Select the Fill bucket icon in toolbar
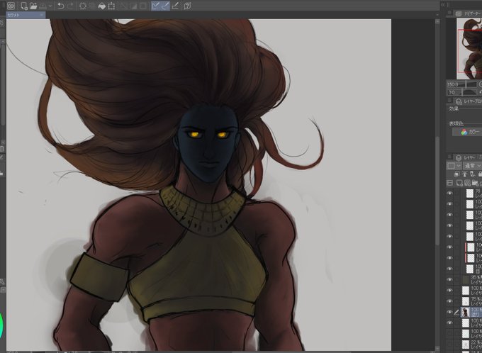 click(102, 6)
